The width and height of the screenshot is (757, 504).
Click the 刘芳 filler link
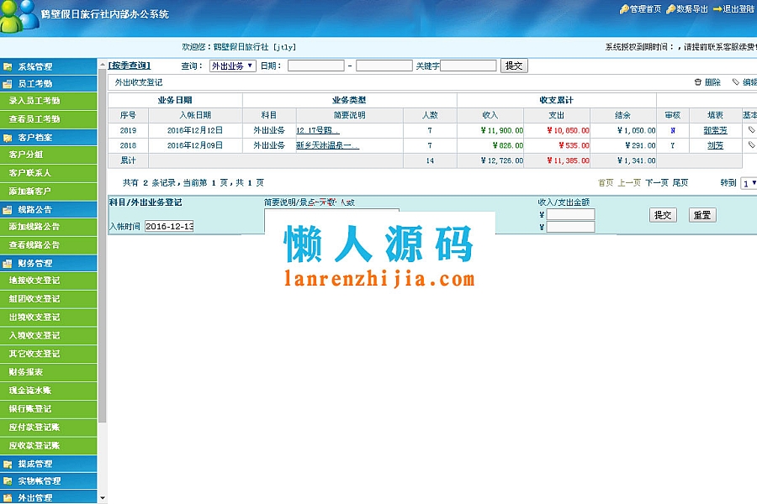(715, 145)
